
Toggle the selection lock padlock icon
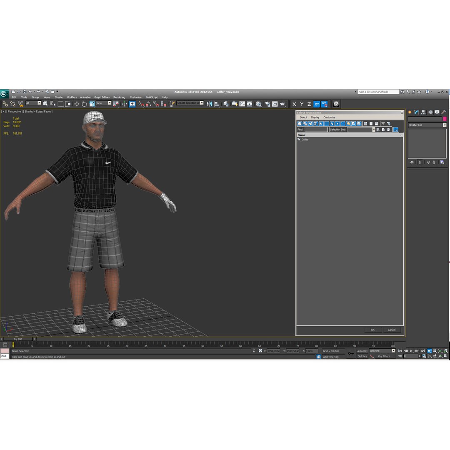pyautogui.click(x=254, y=351)
